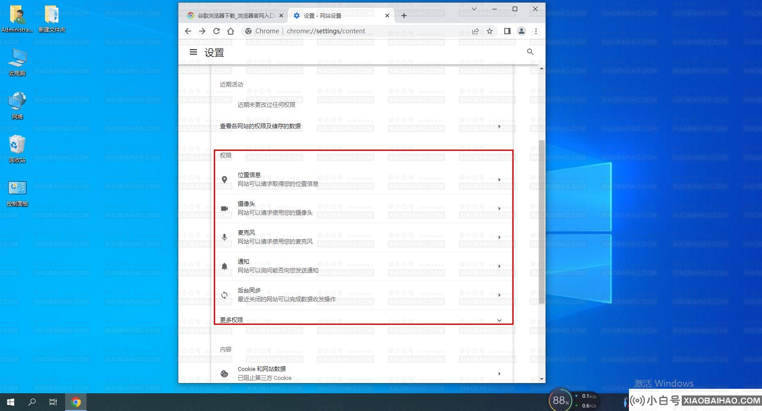The height and width of the screenshot is (411, 762).
Task: Click the scrollbar up arrow
Action: tap(542, 69)
